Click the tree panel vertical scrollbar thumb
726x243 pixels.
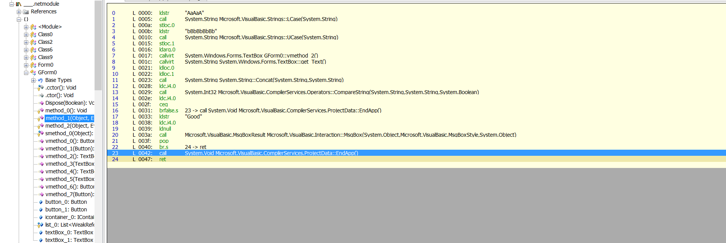coord(98,46)
